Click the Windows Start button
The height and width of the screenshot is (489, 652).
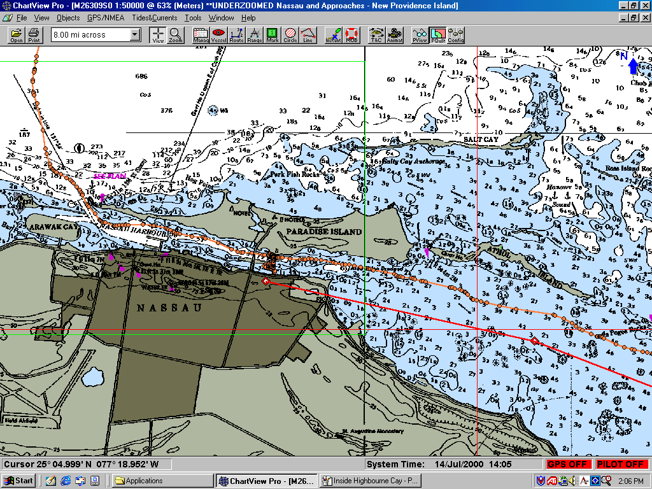(x=18, y=481)
